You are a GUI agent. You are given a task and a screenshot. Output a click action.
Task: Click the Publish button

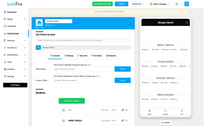(122, 4)
